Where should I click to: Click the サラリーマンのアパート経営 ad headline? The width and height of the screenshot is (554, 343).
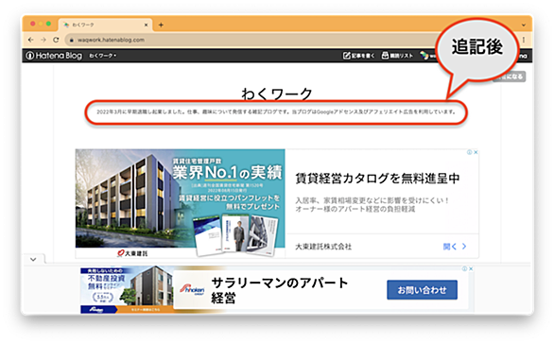280,290
